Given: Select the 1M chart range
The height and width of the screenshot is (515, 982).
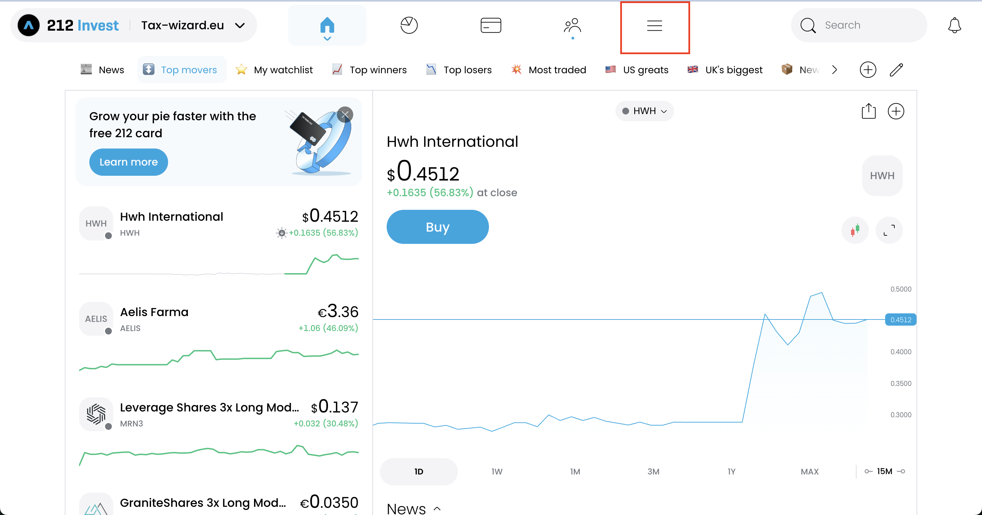Looking at the screenshot, I should [x=575, y=472].
